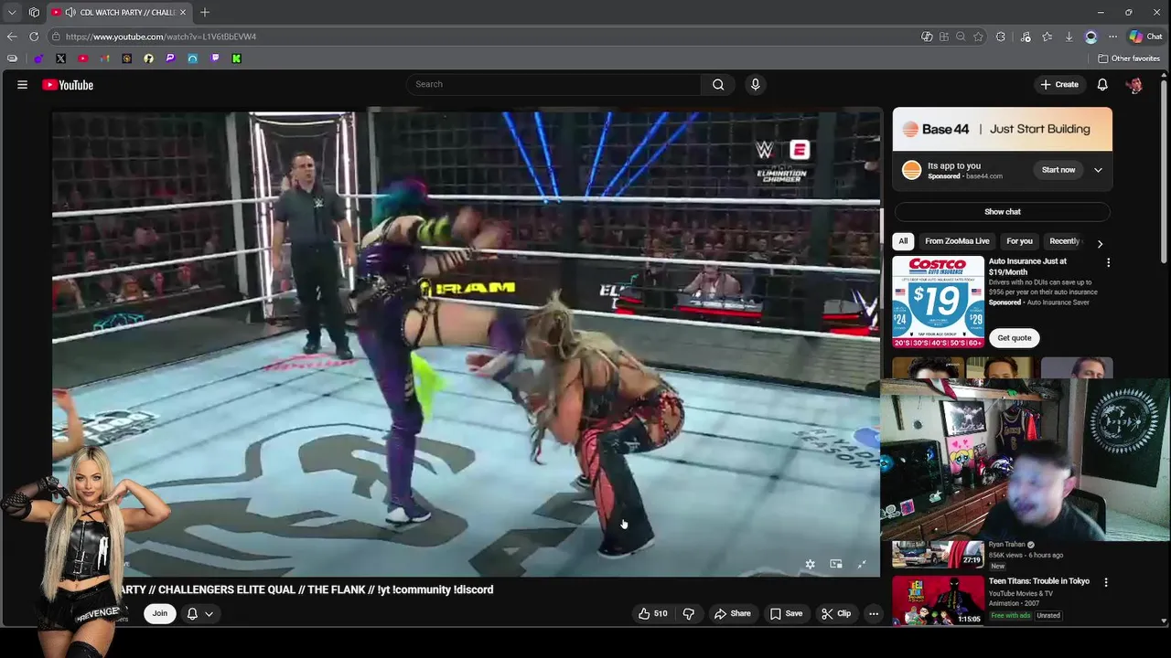The width and height of the screenshot is (1171, 658).
Task: Expand the tab search dropdown arrow
Action: pos(12,12)
